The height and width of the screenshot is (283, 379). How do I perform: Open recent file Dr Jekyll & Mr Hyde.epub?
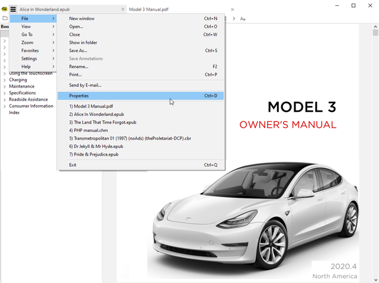[141, 146]
